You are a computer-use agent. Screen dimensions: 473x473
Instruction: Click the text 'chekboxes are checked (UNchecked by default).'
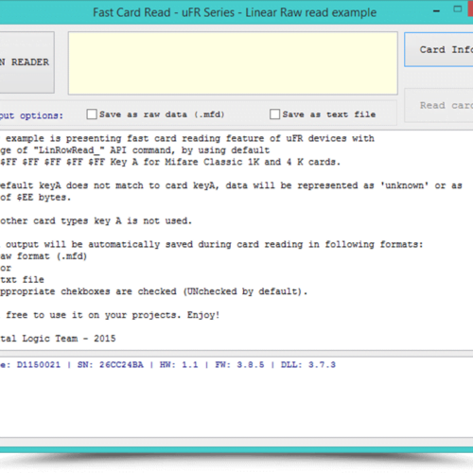(184, 291)
